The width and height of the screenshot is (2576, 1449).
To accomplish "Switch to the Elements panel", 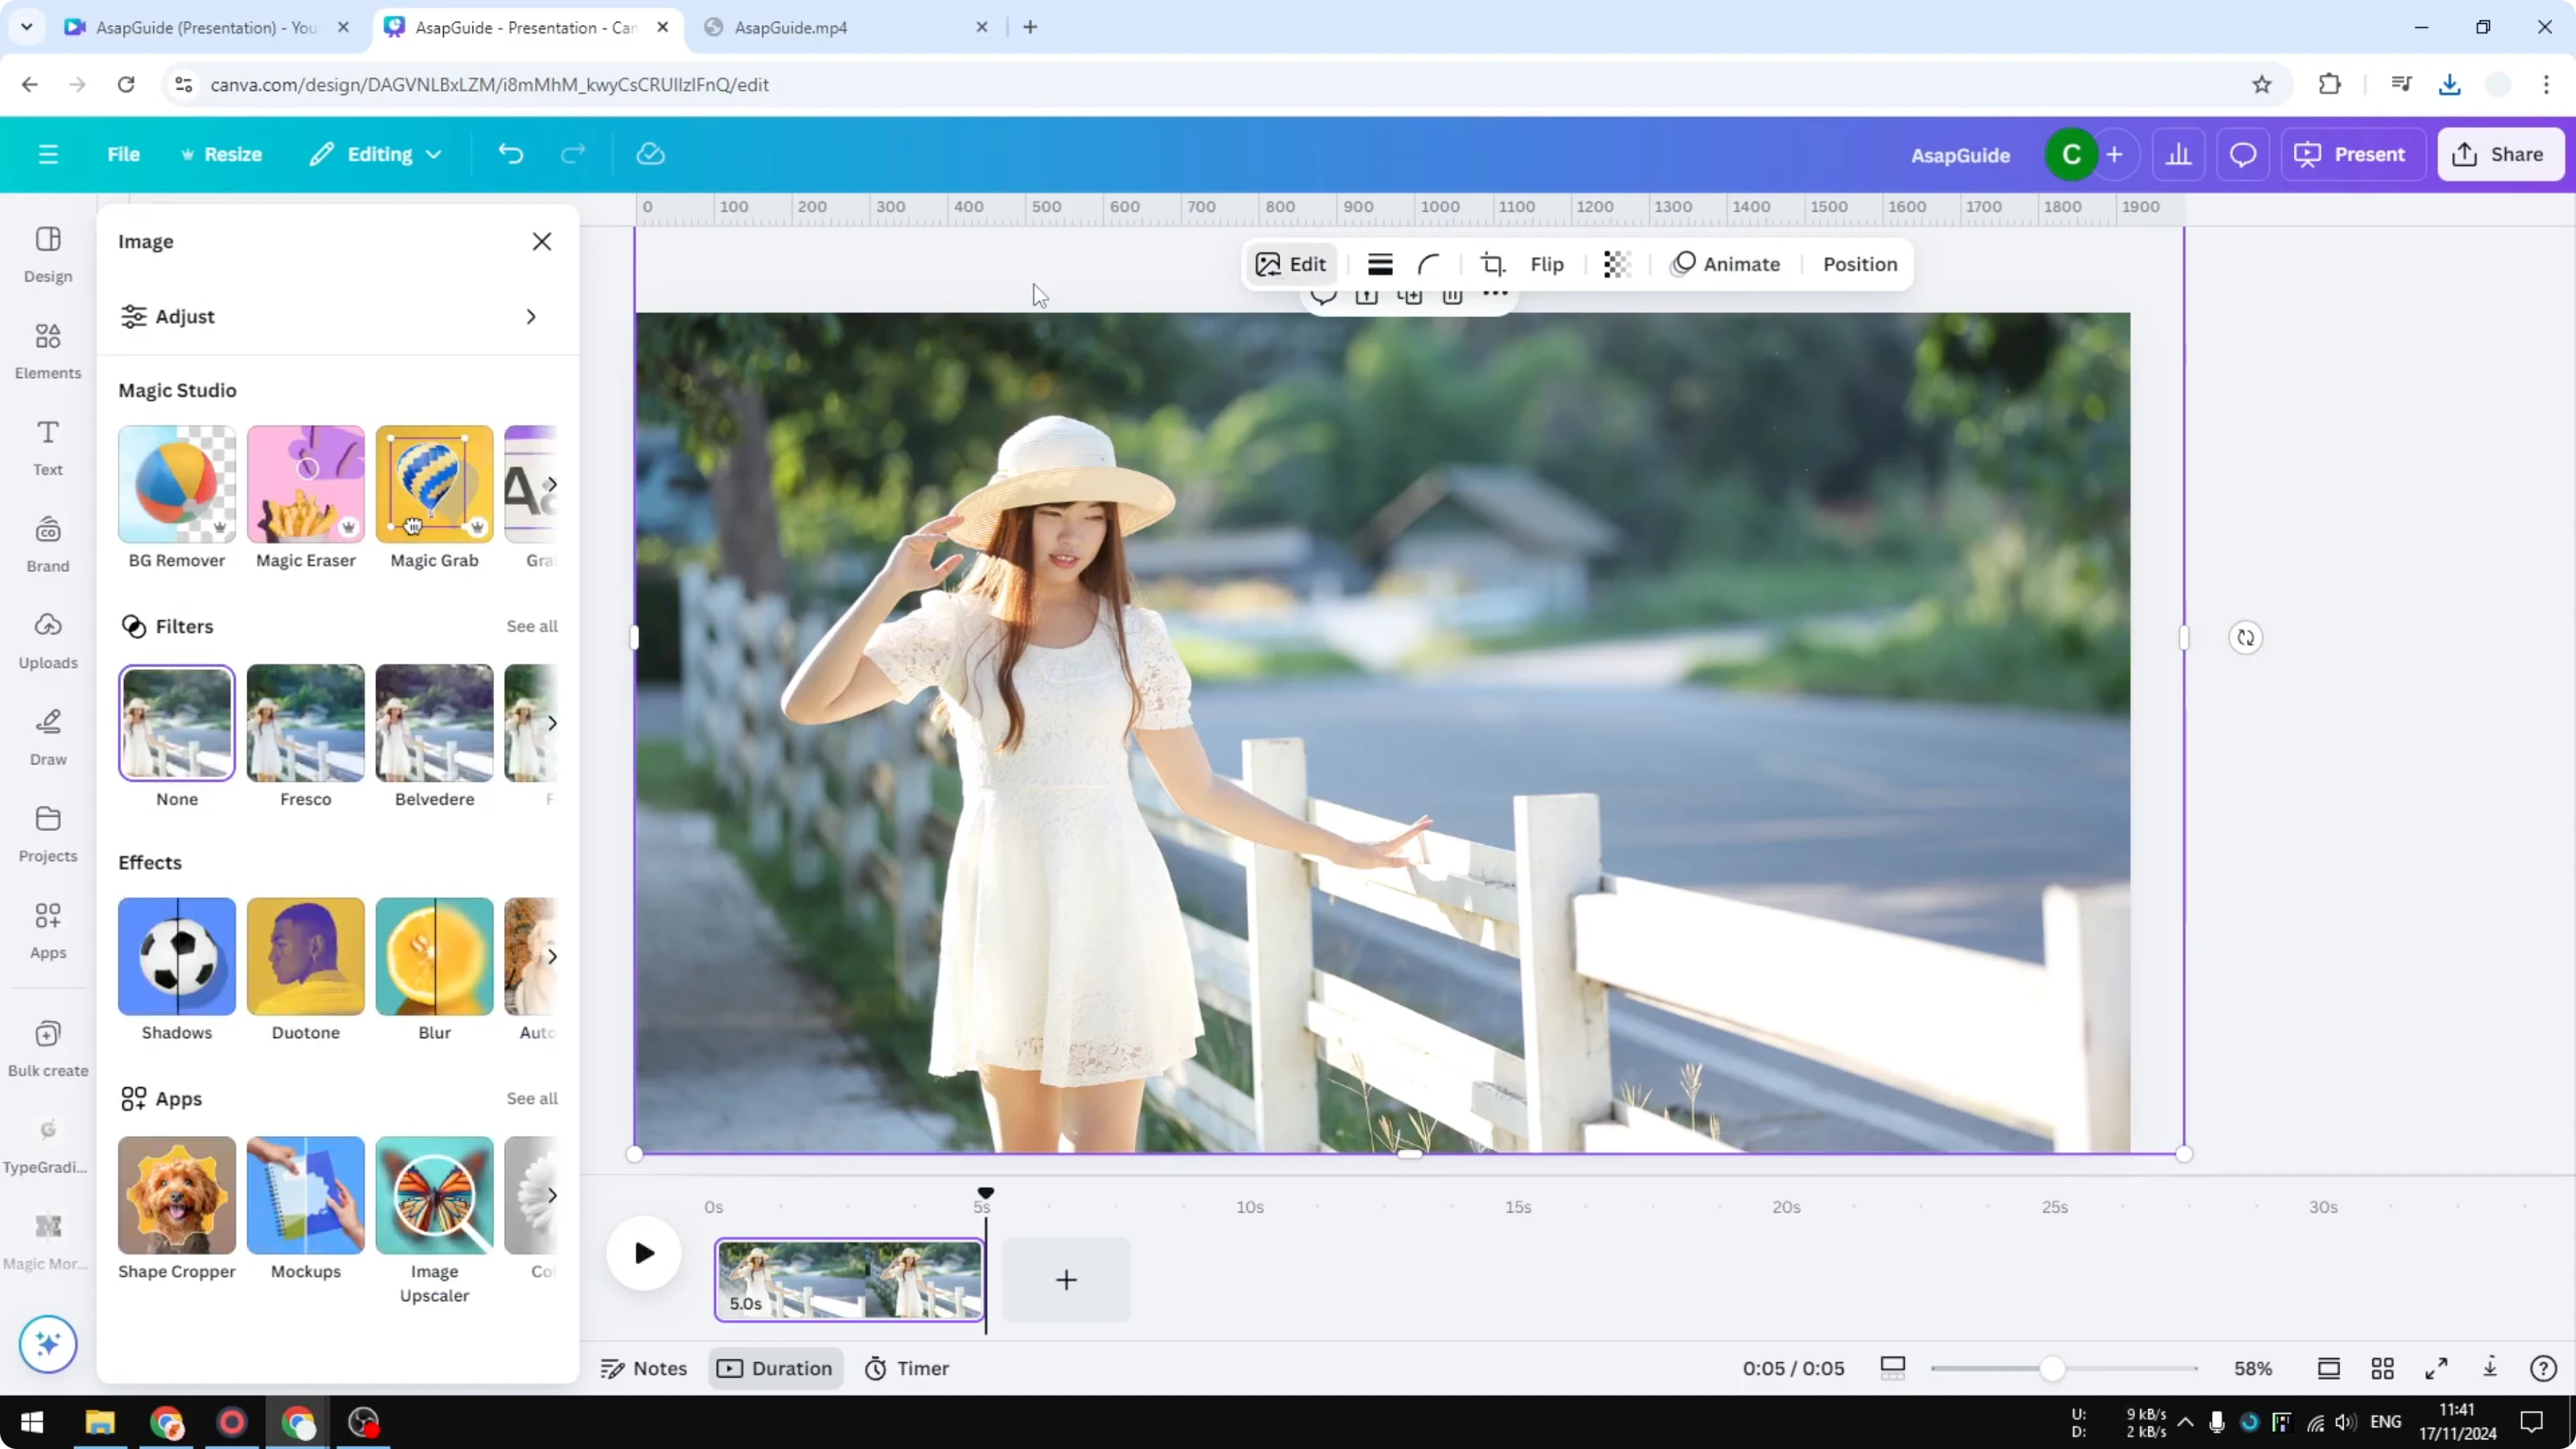I will [47, 349].
